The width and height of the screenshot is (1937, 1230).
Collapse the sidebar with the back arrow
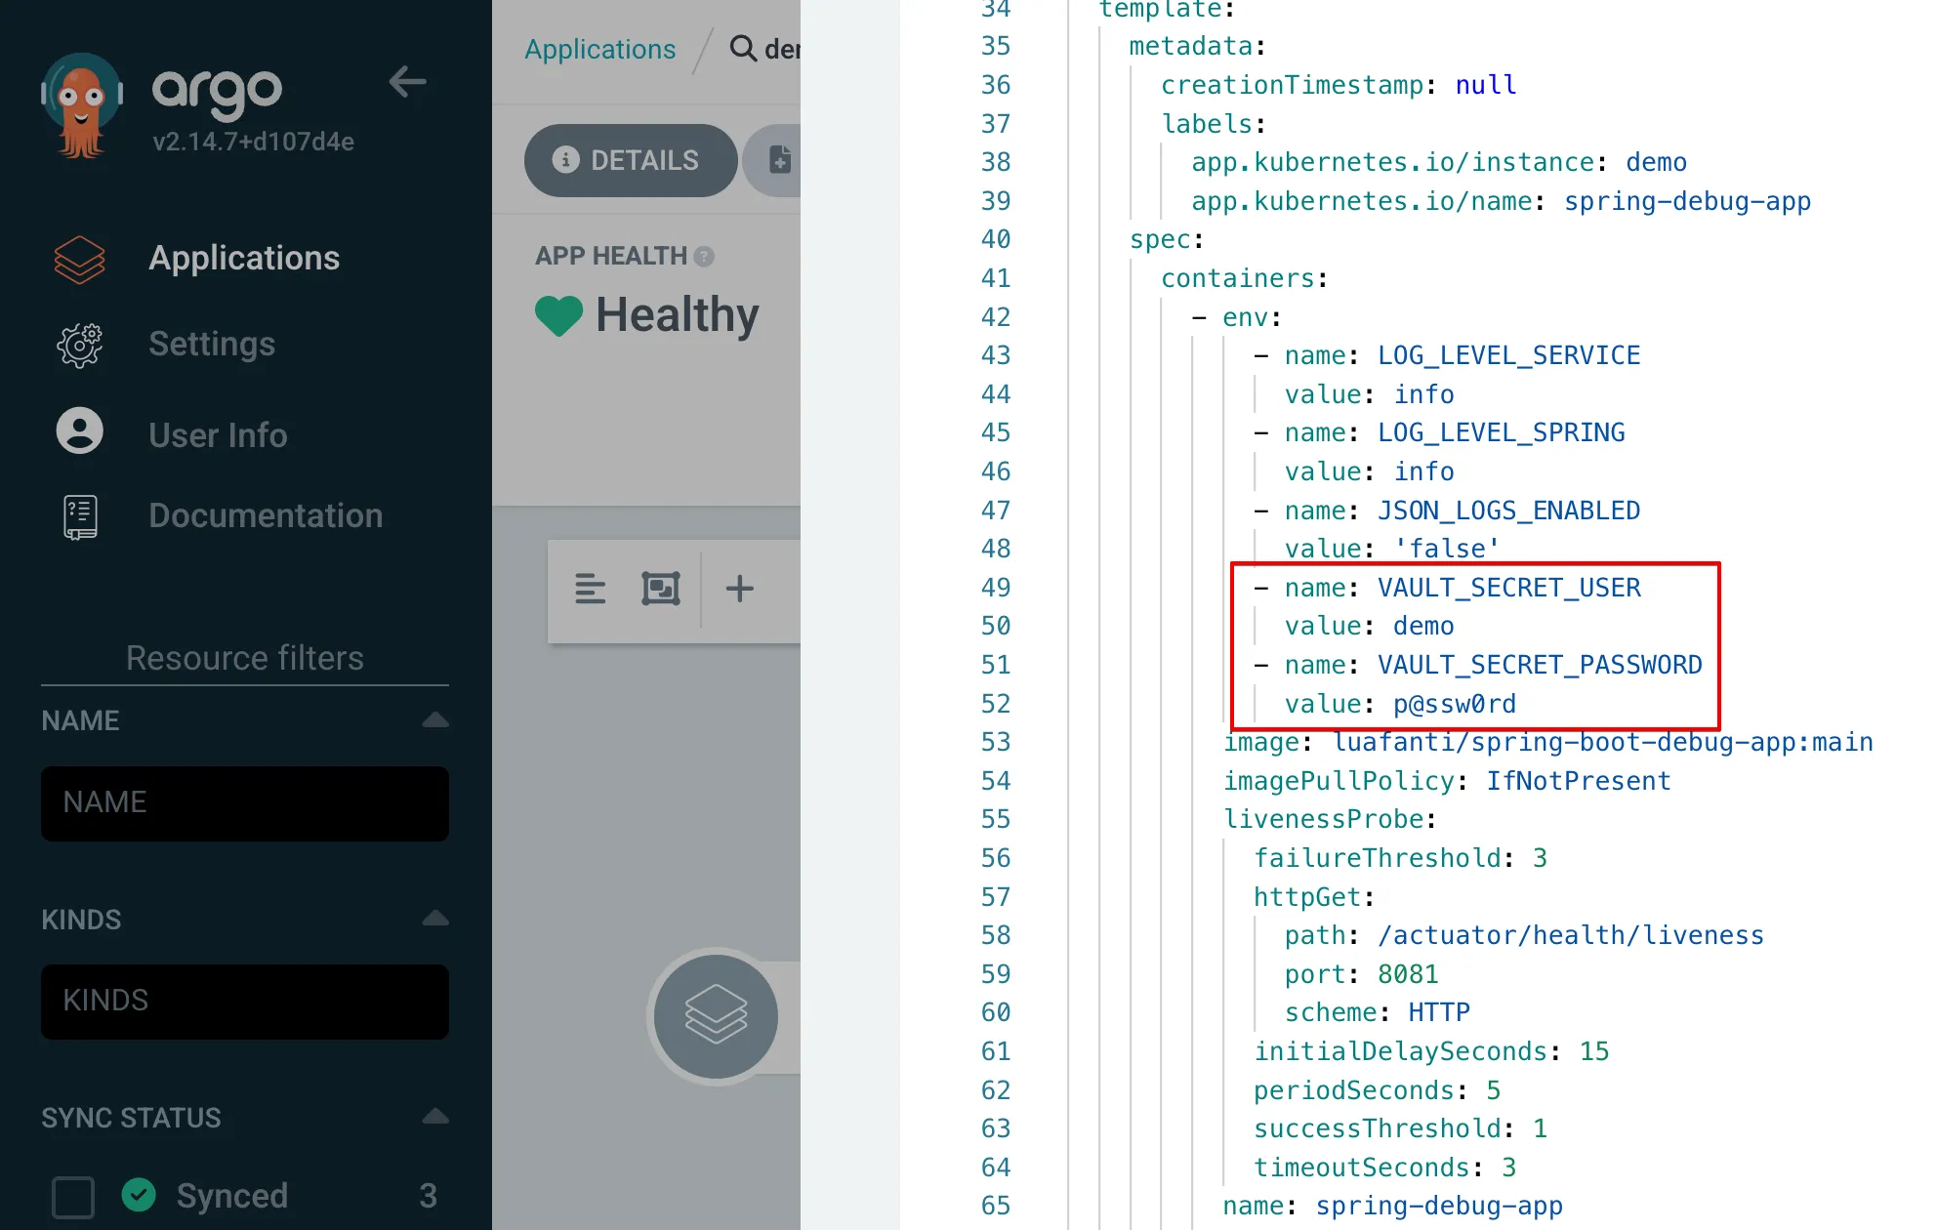click(x=407, y=81)
